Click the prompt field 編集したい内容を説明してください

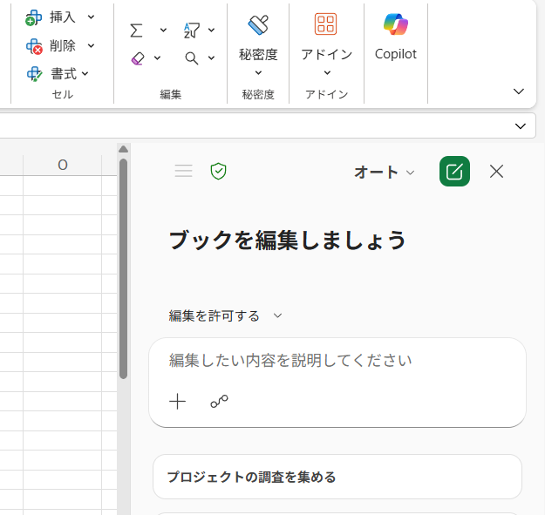tap(337, 361)
